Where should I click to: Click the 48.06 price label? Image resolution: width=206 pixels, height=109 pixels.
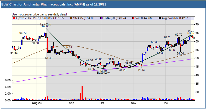[99, 59]
